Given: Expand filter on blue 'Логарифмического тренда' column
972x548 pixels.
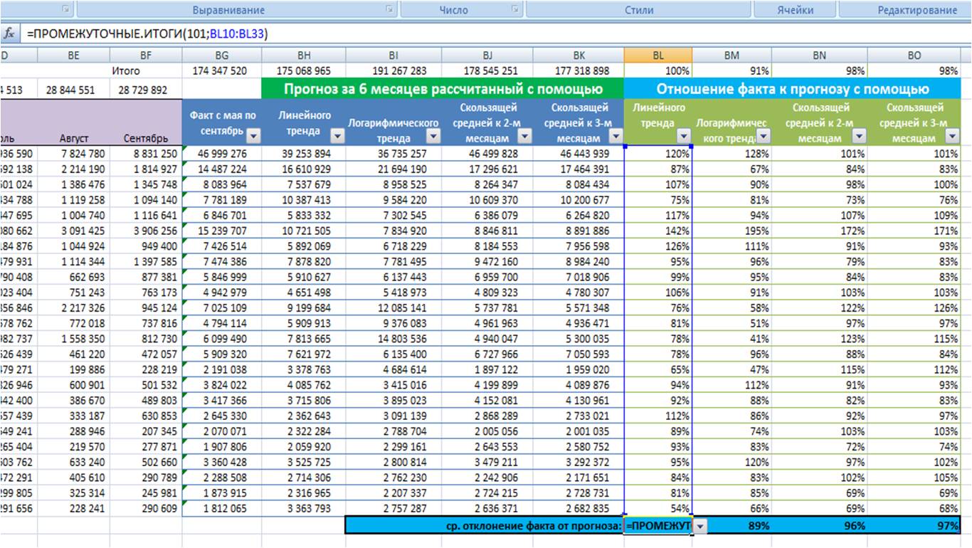Looking at the screenshot, I should pos(432,136).
